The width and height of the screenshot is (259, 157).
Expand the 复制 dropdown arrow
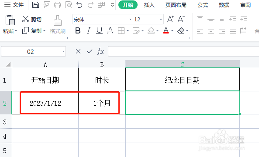coord(44,31)
